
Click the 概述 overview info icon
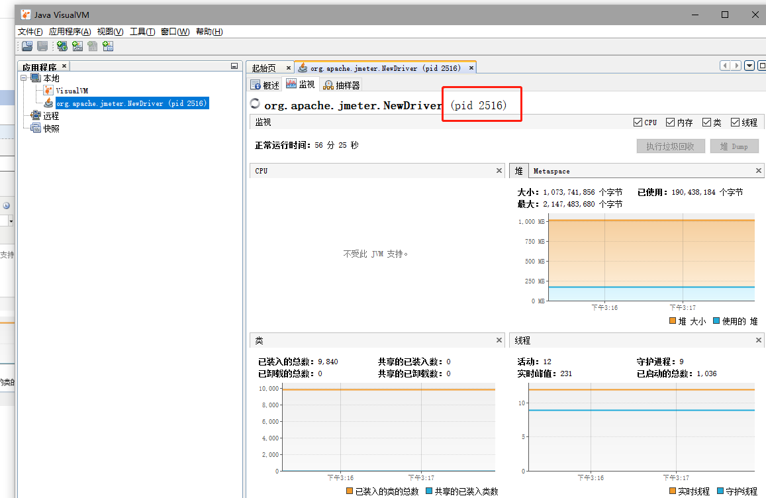tap(256, 85)
